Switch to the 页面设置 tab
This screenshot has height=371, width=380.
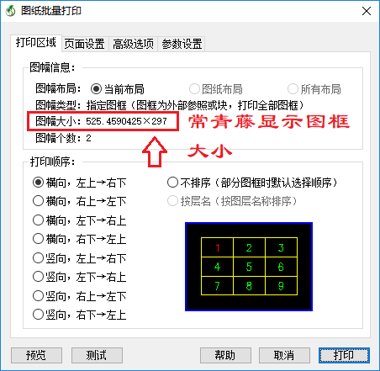[84, 44]
